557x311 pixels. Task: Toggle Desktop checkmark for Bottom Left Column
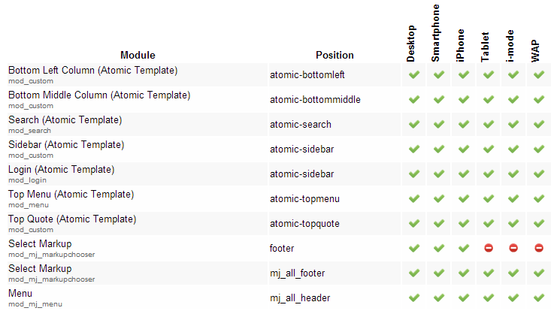click(414, 74)
